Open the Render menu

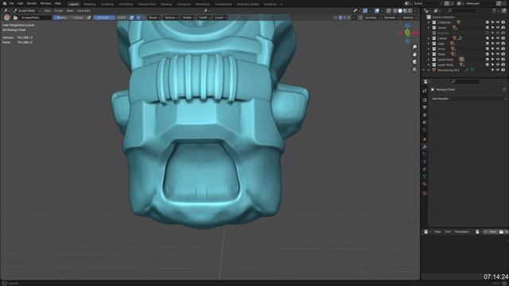(x=32, y=3)
